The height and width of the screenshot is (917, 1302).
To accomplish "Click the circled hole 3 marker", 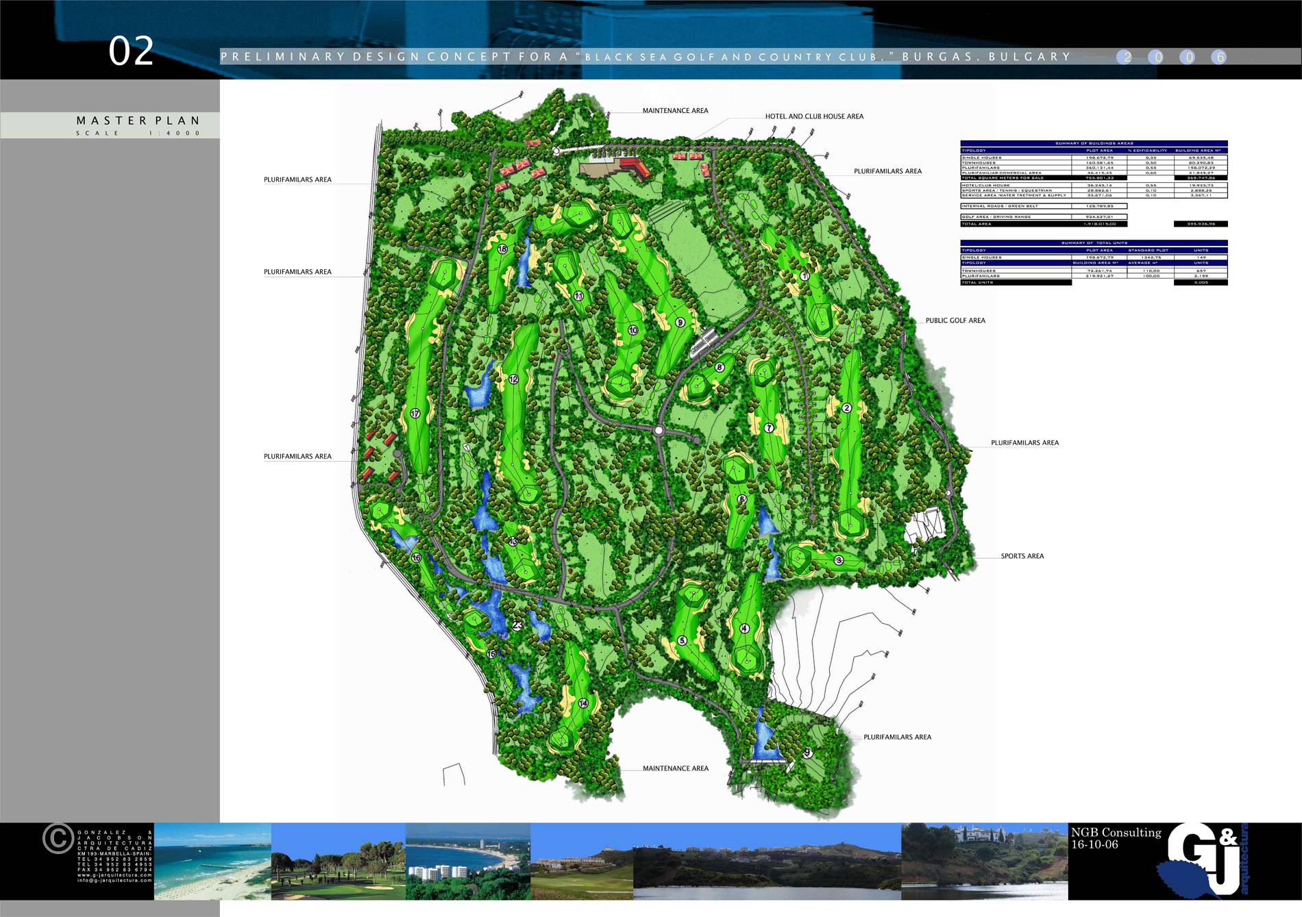I will [x=839, y=560].
